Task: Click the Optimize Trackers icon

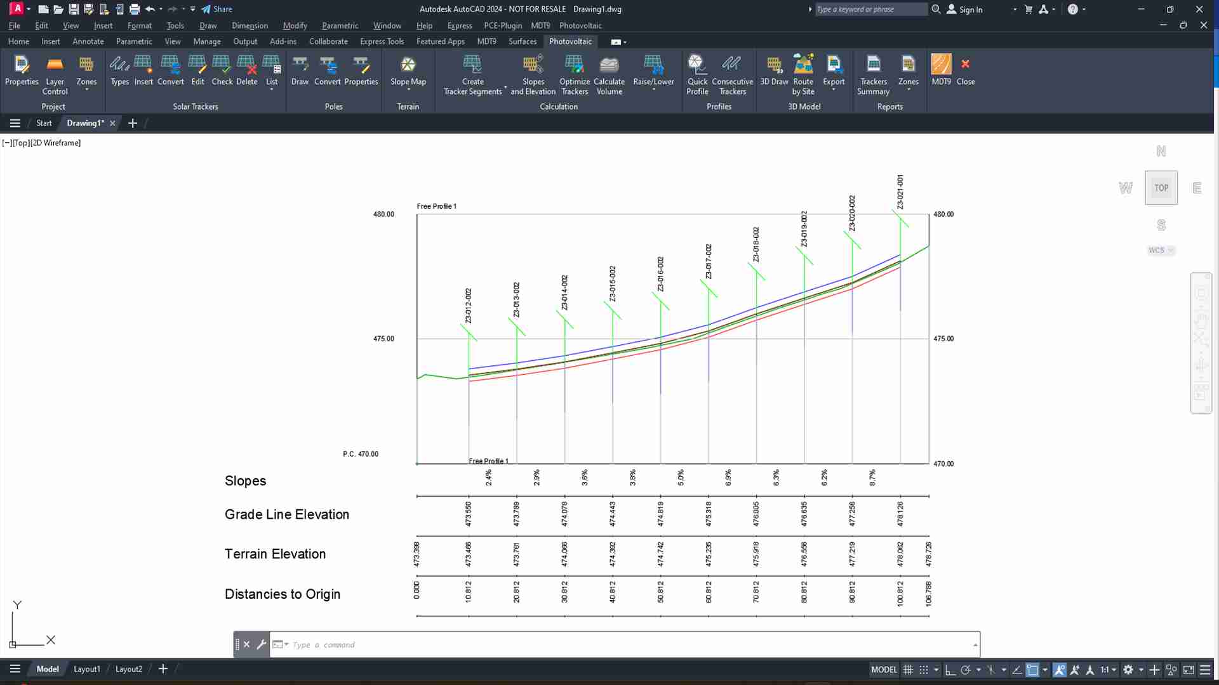Action: click(575, 75)
